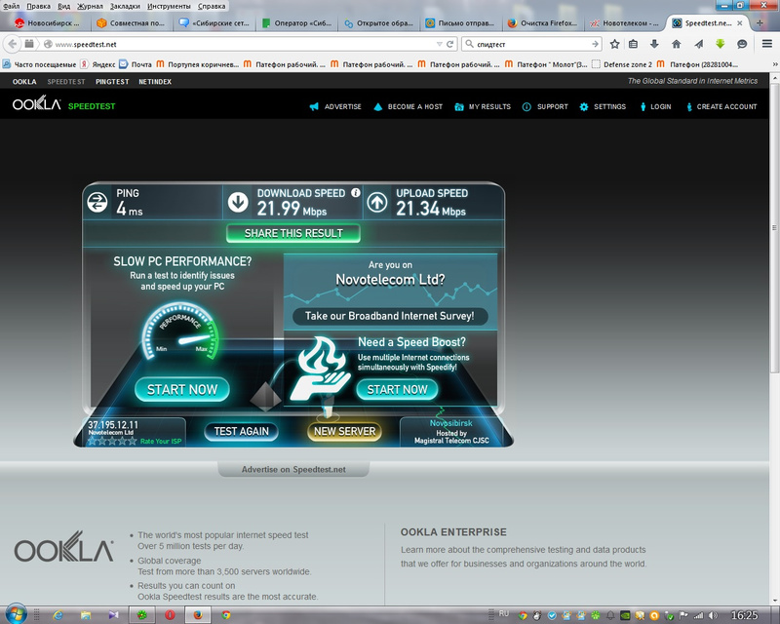
Task: Open the Почта bookmark
Action: [136, 64]
